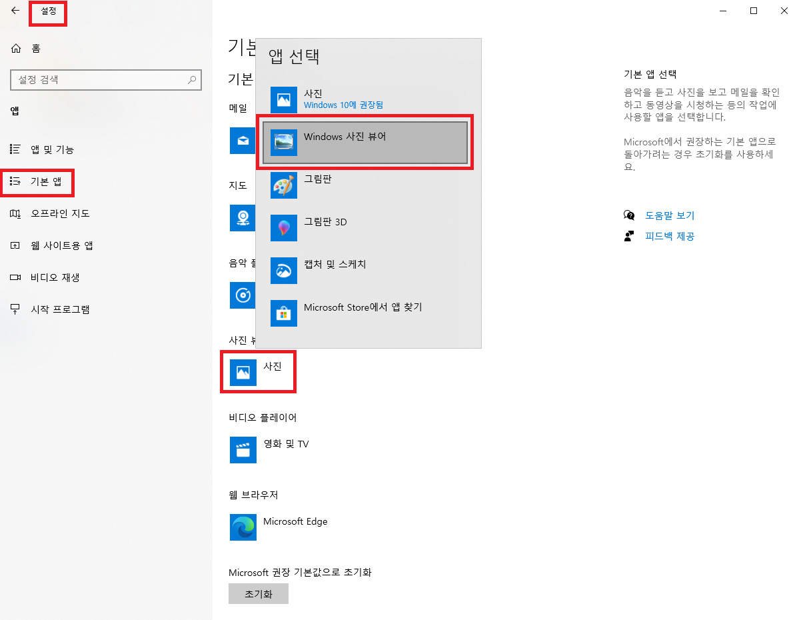Open the 피드백 제공 link

click(670, 236)
